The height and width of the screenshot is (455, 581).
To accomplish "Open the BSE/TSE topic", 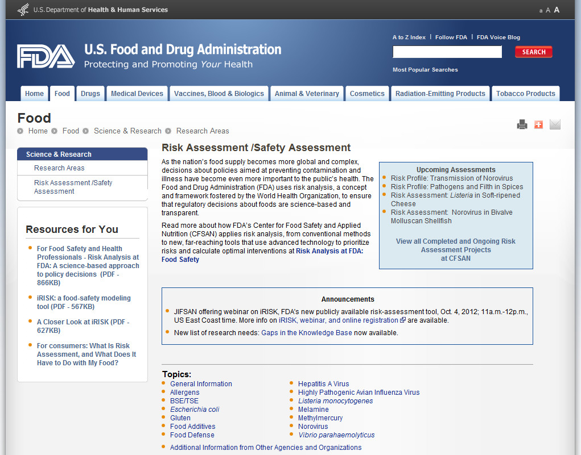I will [184, 401].
